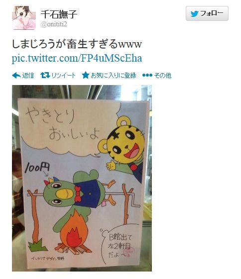Click お気に入りに登録 to favorite the tweet
Image resolution: width=241 pixels, height=279 pixels.
(114, 76)
